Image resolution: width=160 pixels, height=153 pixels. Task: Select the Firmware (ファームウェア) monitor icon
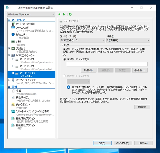(x=13, y=28)
